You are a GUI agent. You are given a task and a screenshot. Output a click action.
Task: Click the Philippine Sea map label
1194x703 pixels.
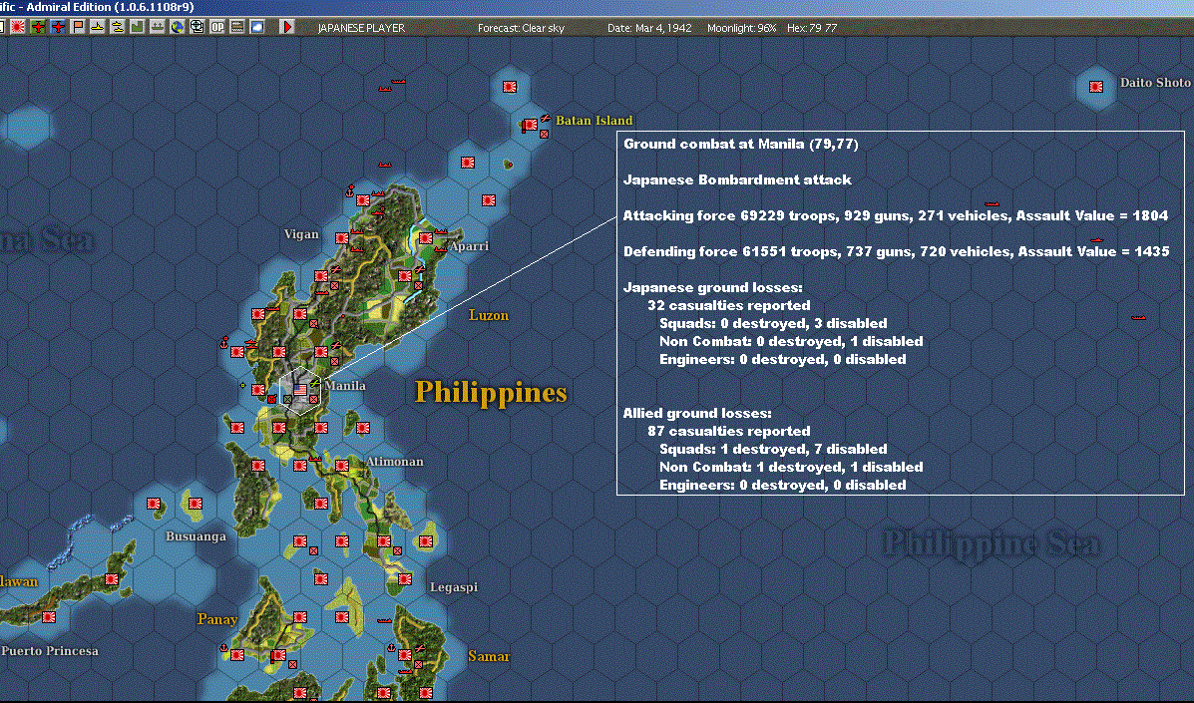point(991,544)
